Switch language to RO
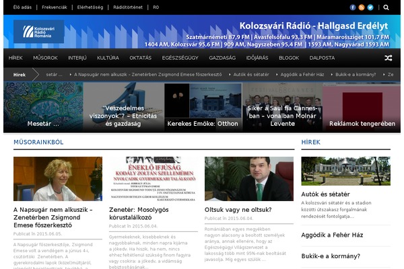Viewport: 404px width, 269px height. pos(156,7)
